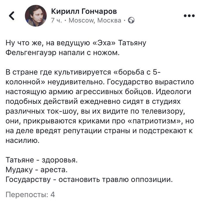Open Кирилл Гончаров's profile picture
The image size is (202, 202).
point(35,16)
